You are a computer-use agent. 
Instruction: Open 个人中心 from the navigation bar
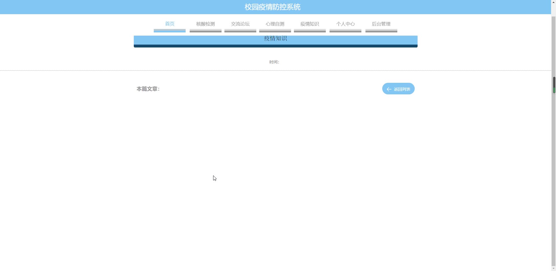[x=345, y=24]
